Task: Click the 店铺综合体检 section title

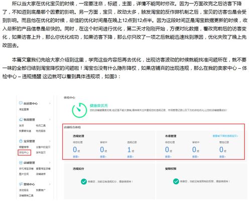Action: 72,127
